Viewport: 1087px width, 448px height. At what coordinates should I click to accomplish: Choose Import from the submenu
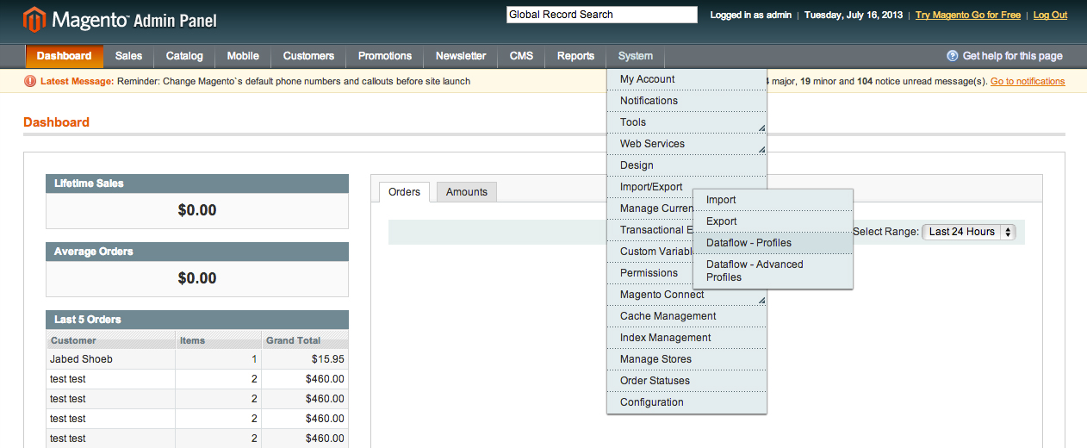click(x=773, y=200)
